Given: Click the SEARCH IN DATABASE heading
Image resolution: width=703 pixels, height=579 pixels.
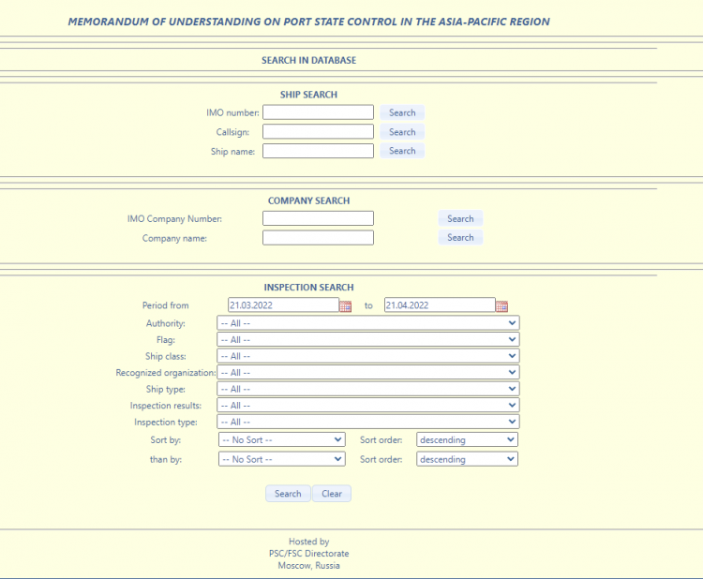Looking at the screenshot, I should (x=309, y=60).
